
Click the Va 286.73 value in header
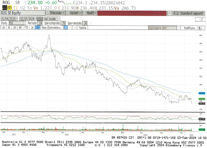click(x=125, y=8)
